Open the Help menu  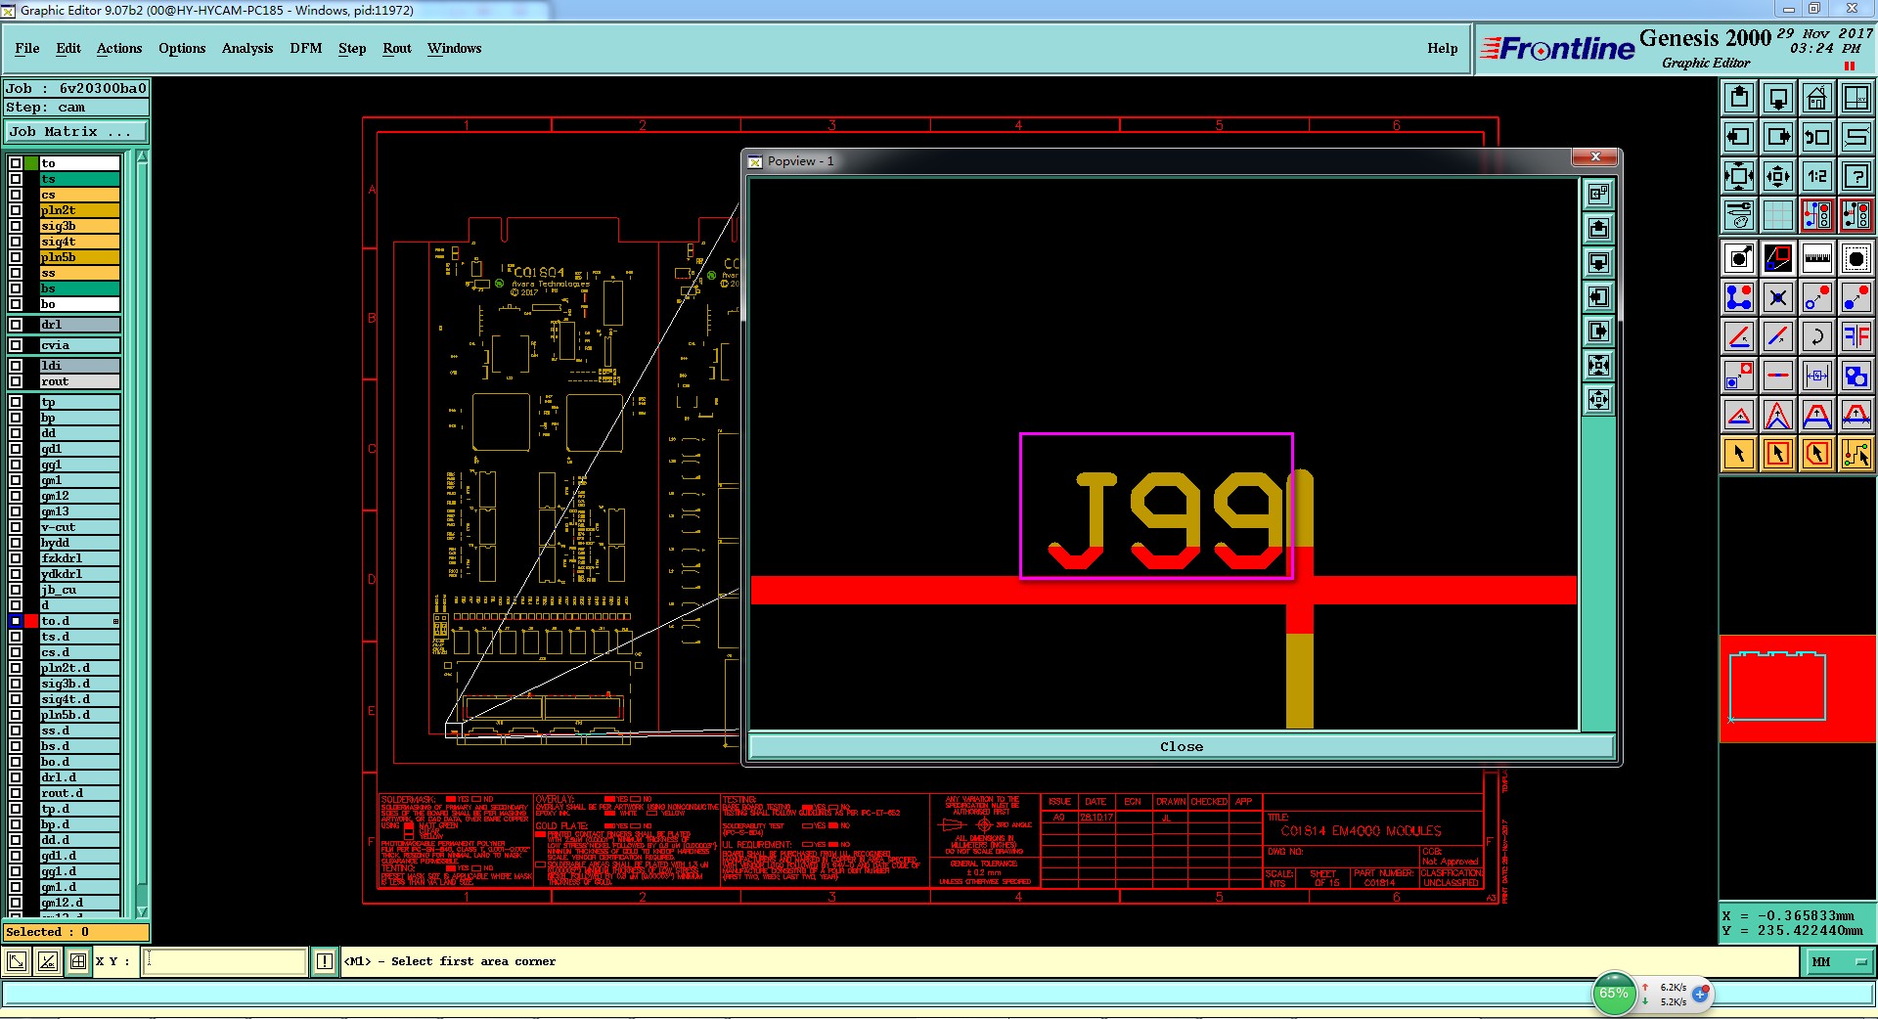pos(1442,48)
